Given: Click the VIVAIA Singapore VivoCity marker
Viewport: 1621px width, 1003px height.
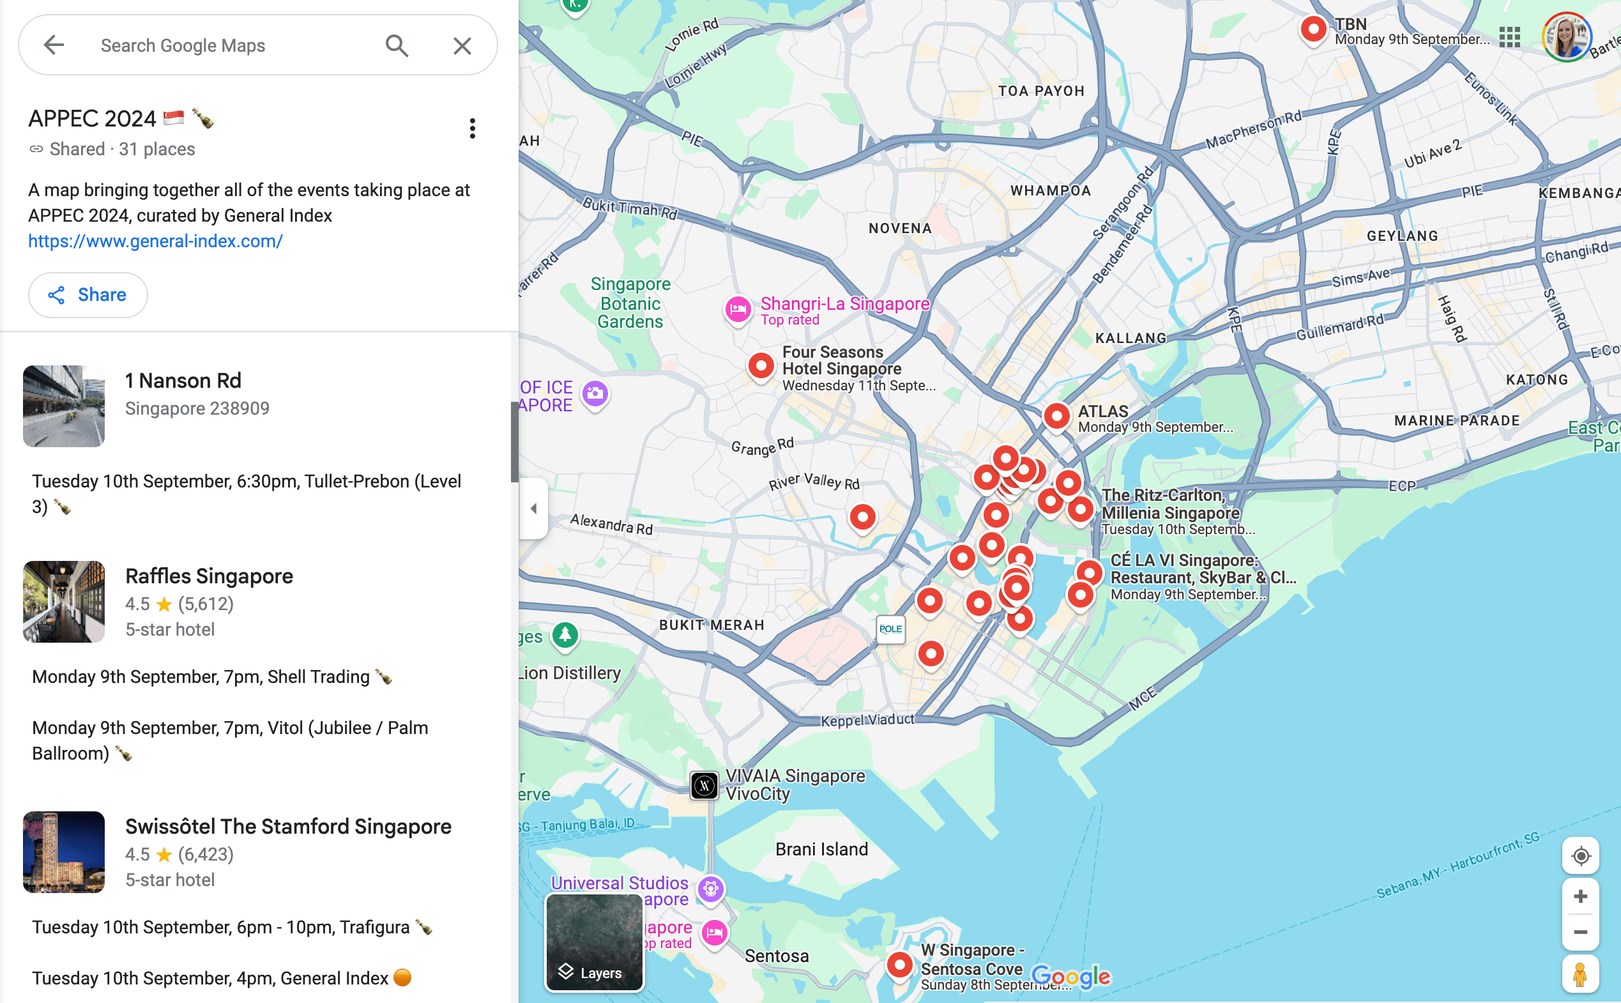Looking at the screenshot, I should click(x=704, y=786).
